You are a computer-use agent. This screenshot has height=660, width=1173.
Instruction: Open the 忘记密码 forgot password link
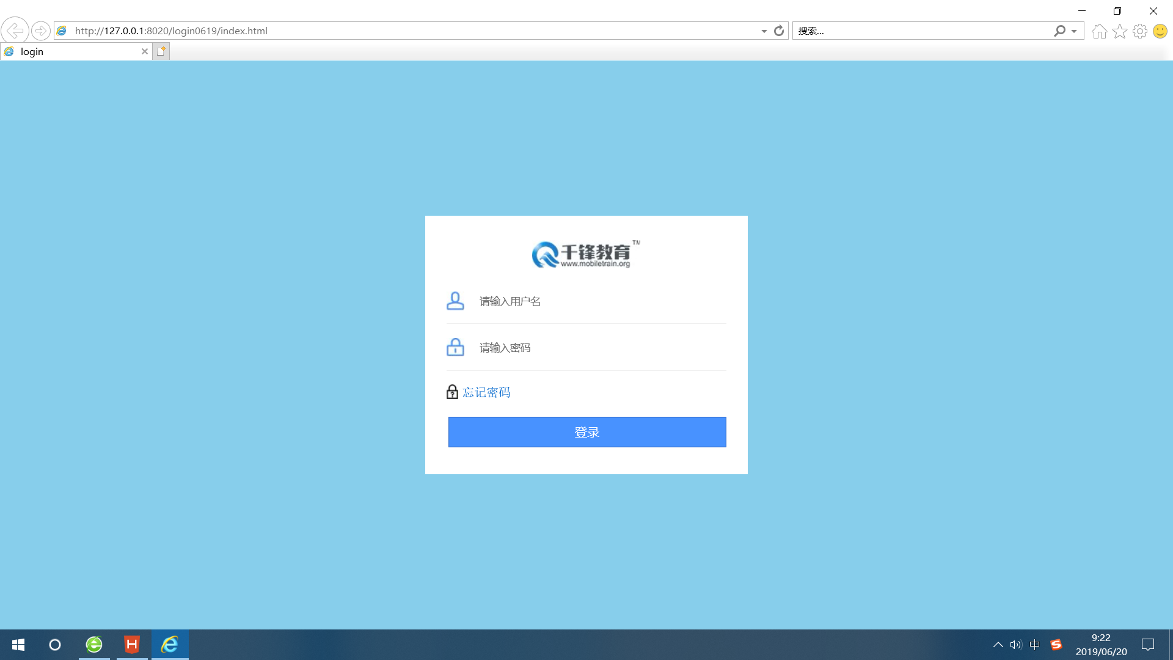click(486, 392)
